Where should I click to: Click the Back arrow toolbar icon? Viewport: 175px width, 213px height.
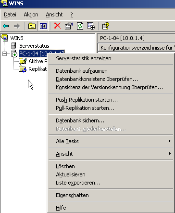[x=6, y=26]
